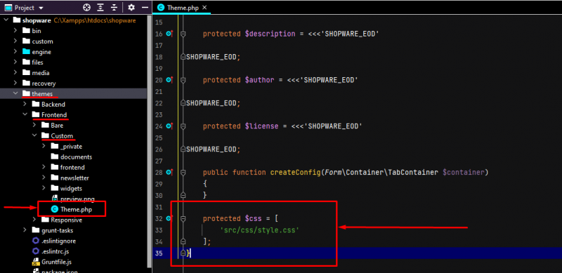This screenshot has height=273, width=562.
Task: Click the override gutter icon on line 16
Action: [x=169, y=34]
